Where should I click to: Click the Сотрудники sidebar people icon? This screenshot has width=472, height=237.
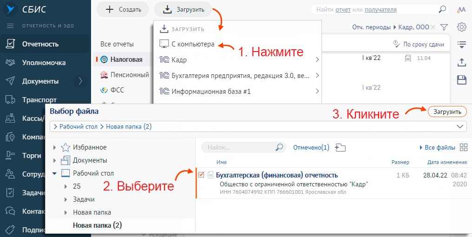point(10,174)
